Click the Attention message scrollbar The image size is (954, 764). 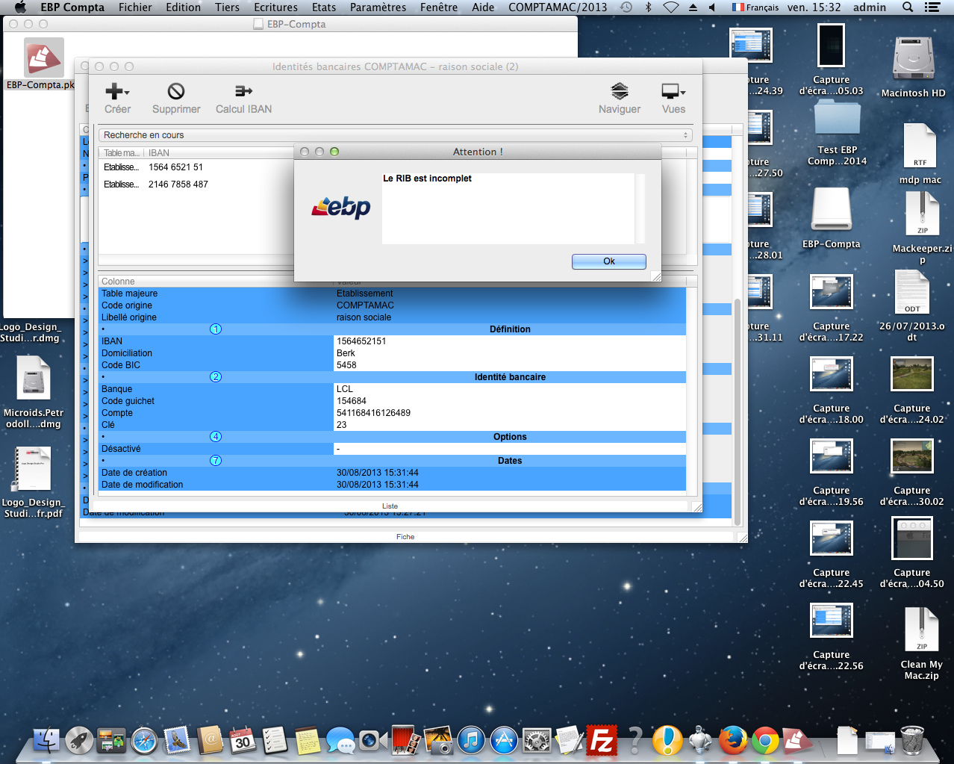[x=640, y=209]
